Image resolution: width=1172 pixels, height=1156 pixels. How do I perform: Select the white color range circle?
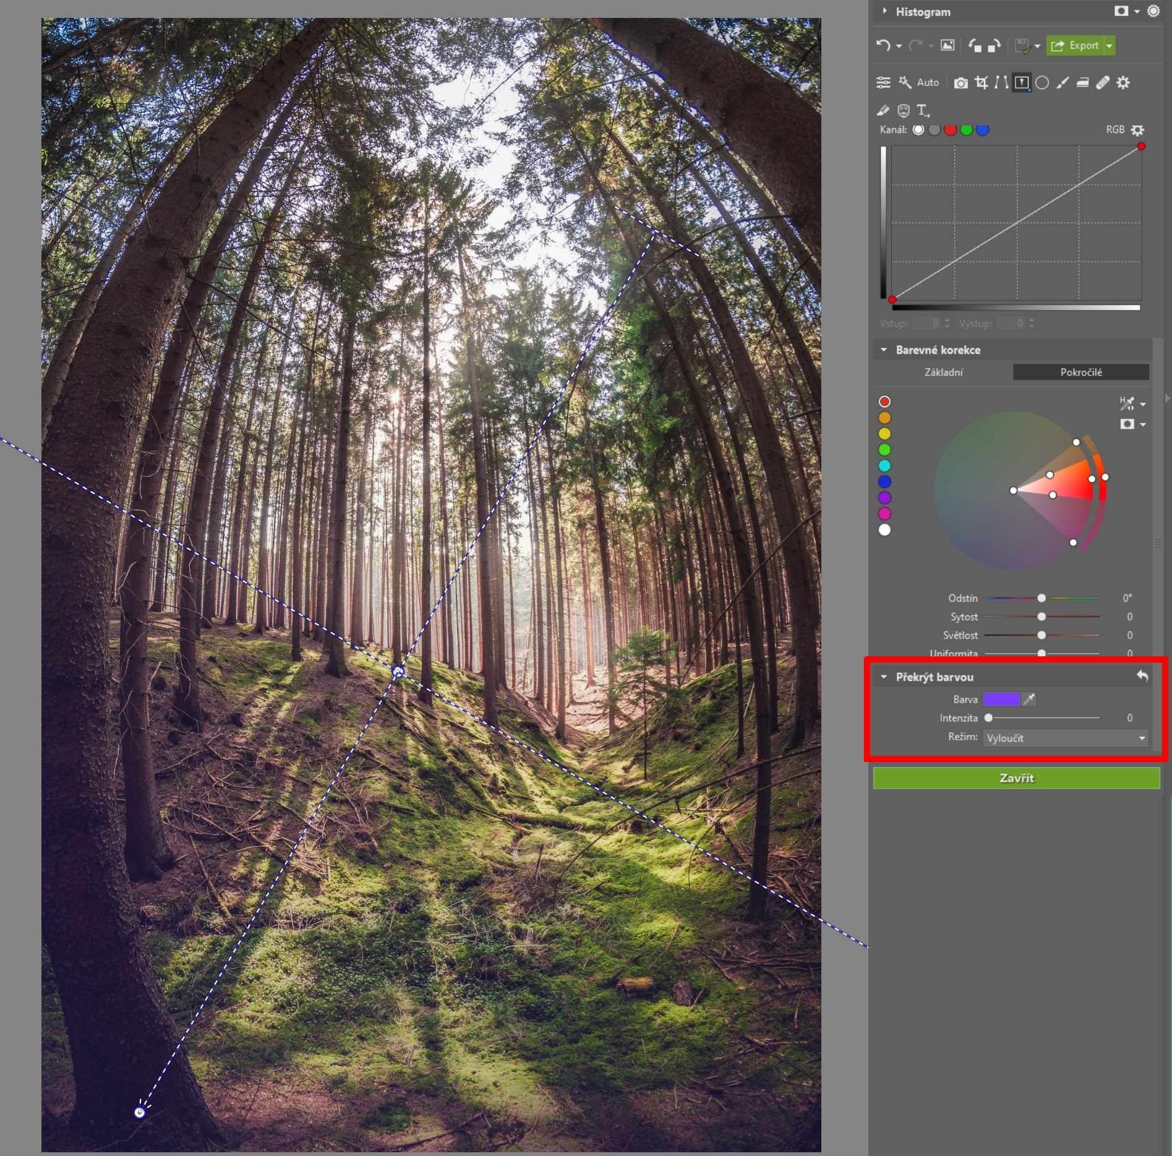[884, 529]
